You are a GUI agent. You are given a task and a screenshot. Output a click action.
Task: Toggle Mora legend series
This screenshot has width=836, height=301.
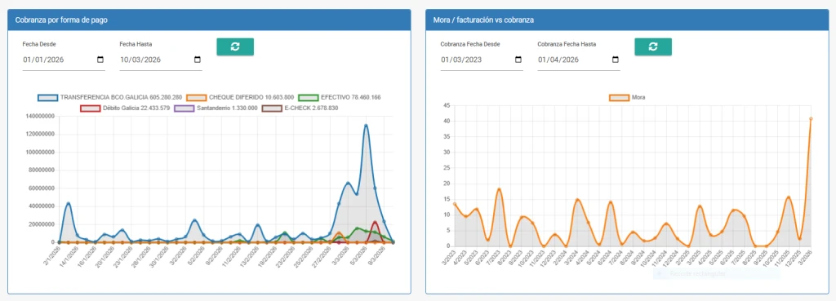click(628, 98)
